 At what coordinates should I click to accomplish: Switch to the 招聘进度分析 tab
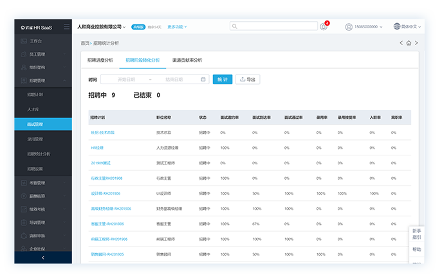tap(100, 60)
